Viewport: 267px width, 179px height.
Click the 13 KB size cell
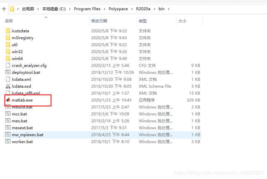(194, 93)
